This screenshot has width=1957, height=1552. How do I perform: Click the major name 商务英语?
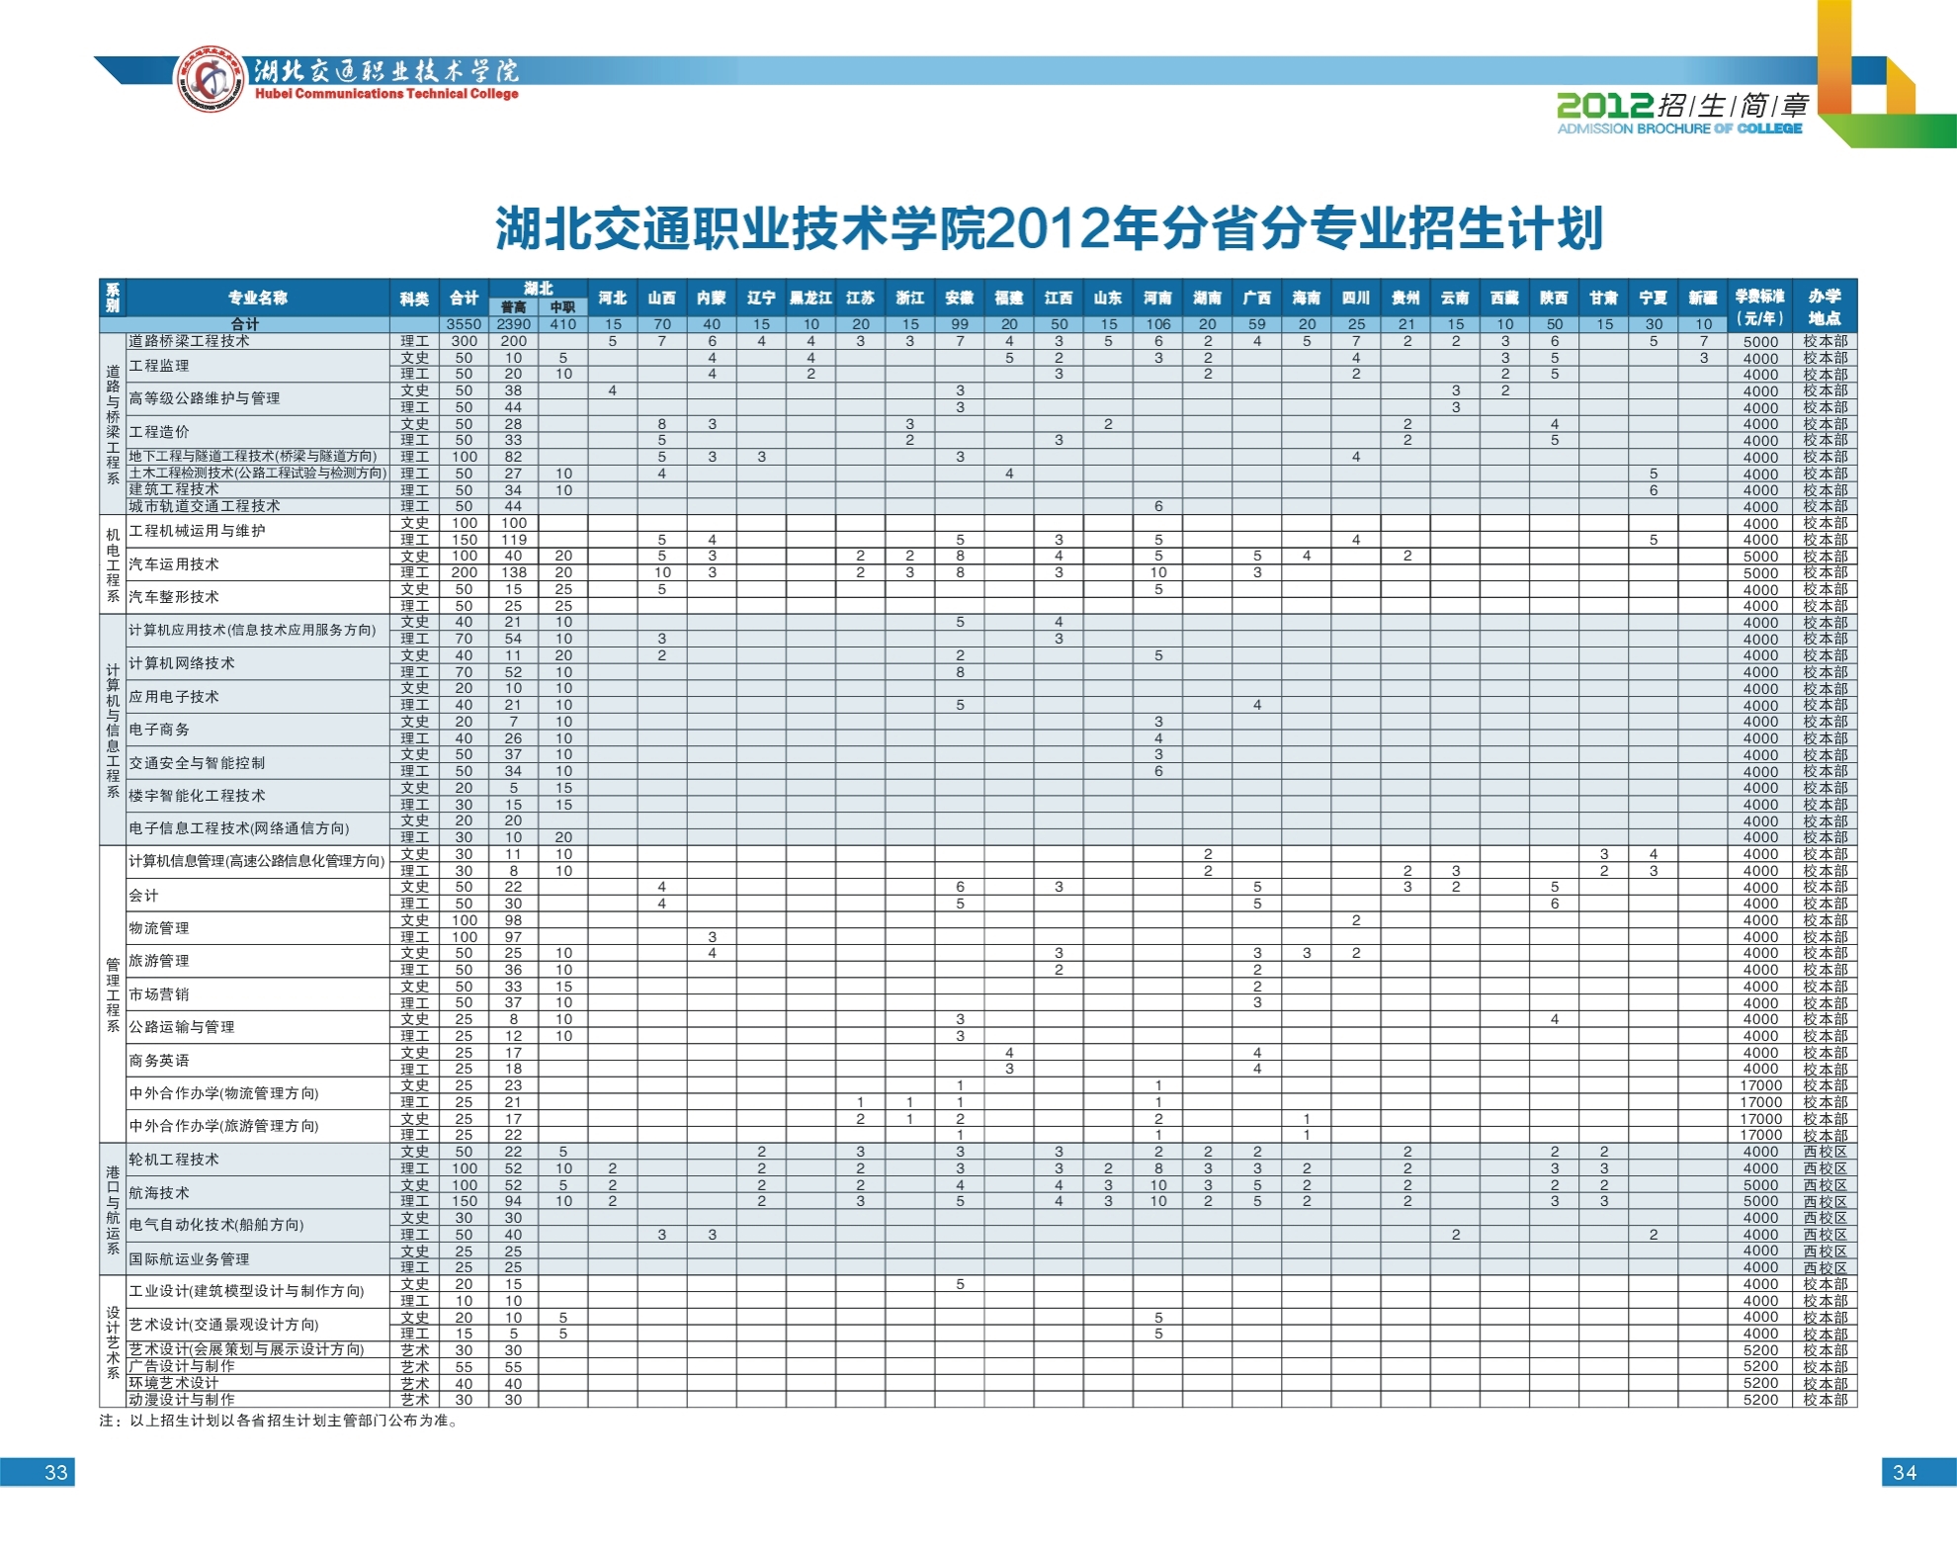159,1061
